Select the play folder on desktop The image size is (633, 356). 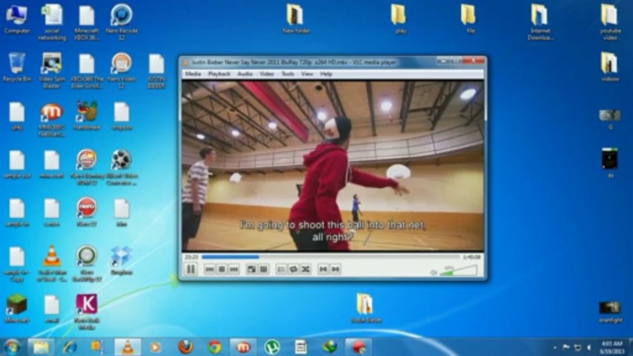click(x=400, y=19)
